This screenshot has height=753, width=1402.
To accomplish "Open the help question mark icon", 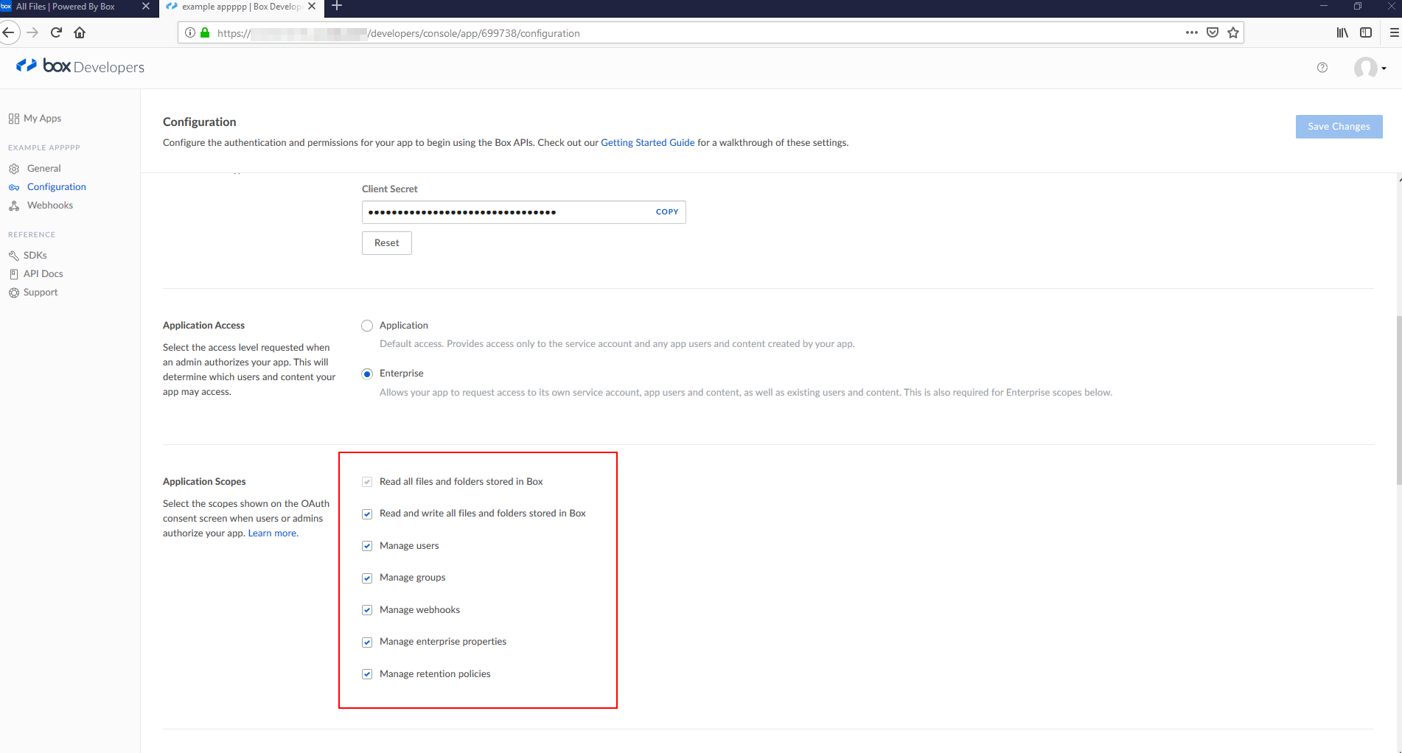I will (x=1322, y=67).
